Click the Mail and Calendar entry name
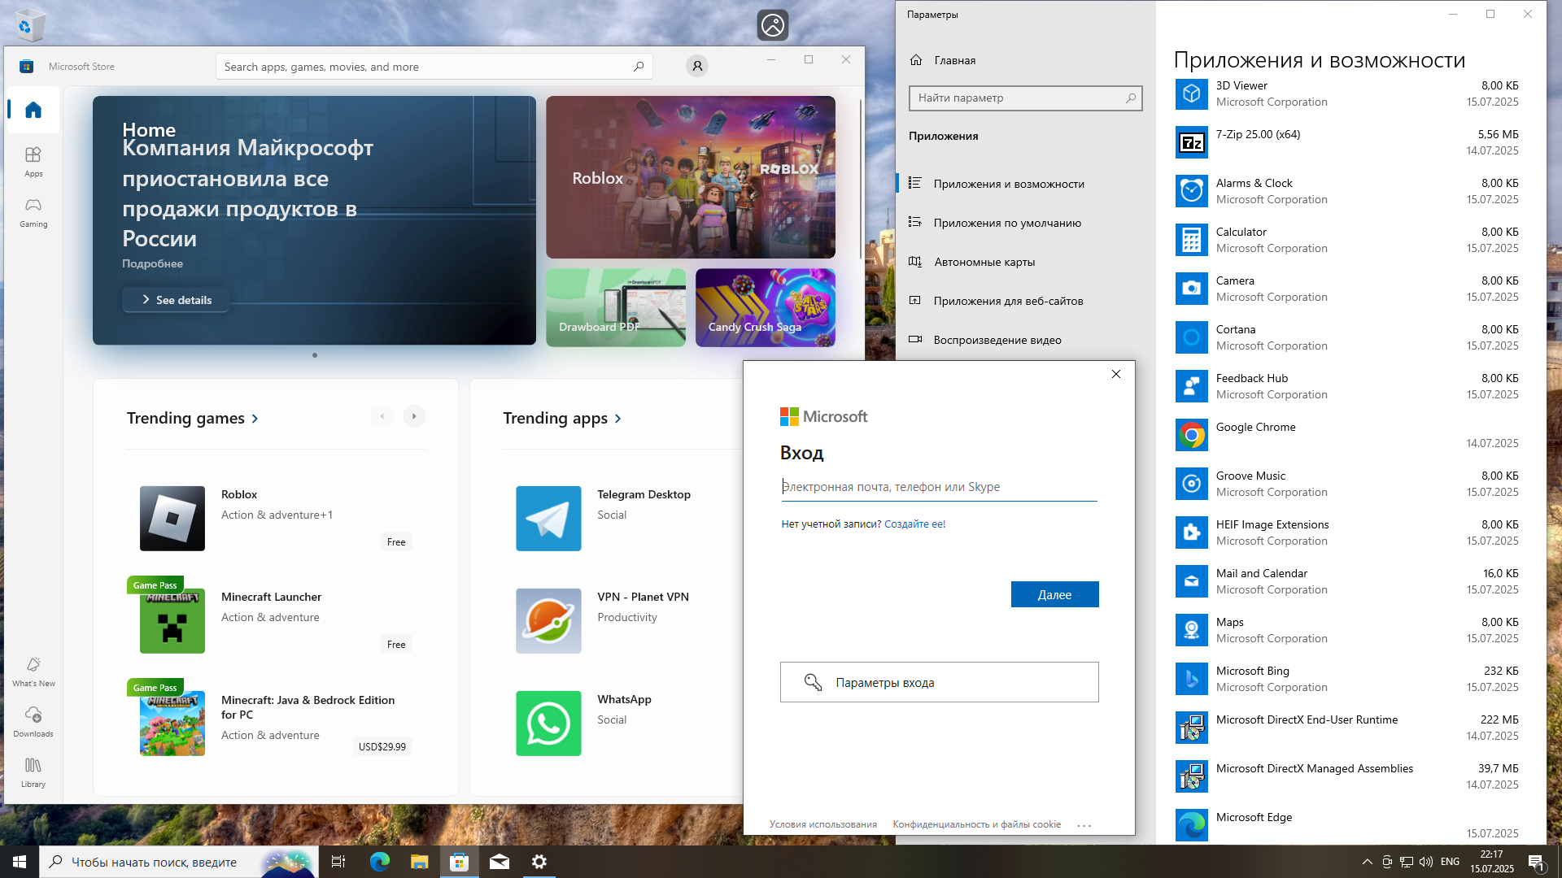Screen dimensions: 1562x878 [x=1262, y=573]
